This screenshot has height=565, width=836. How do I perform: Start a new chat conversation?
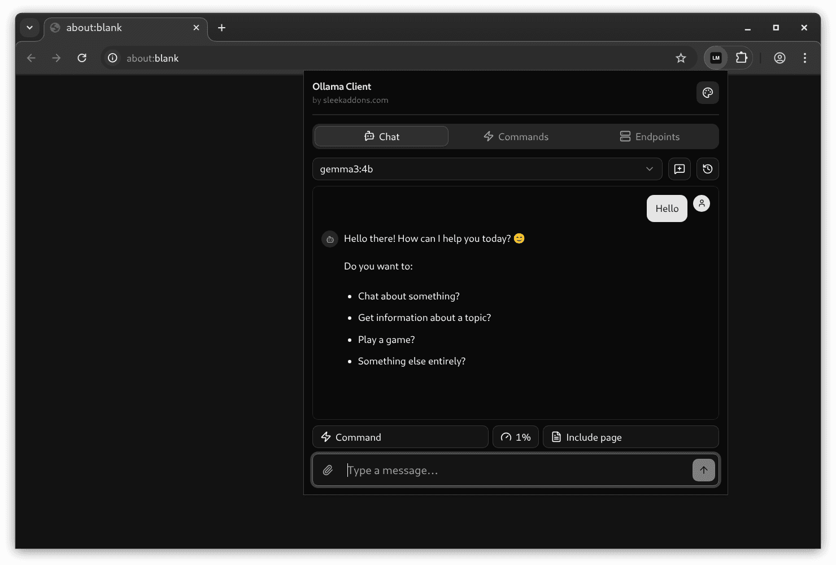tap(679, 168)
